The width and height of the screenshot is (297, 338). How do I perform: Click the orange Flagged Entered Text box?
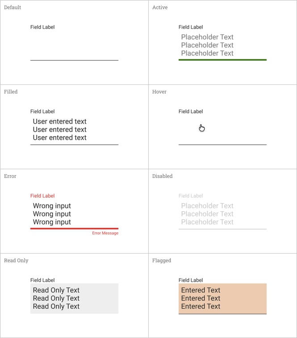click(222, 298)
